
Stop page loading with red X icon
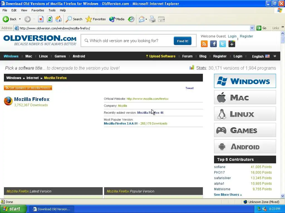41,19
